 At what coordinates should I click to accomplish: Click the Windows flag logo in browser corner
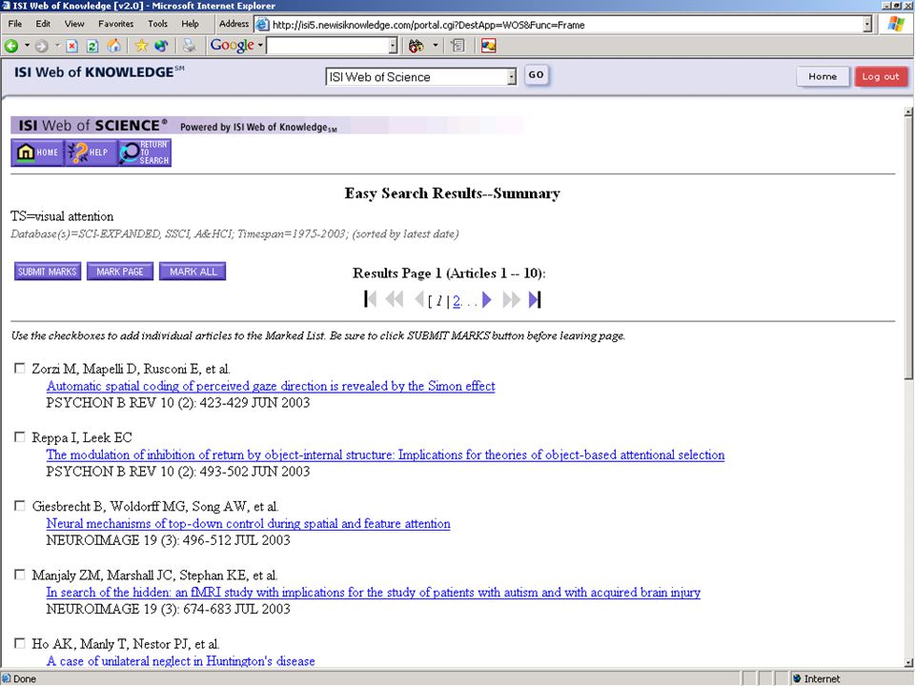[896, 25]
